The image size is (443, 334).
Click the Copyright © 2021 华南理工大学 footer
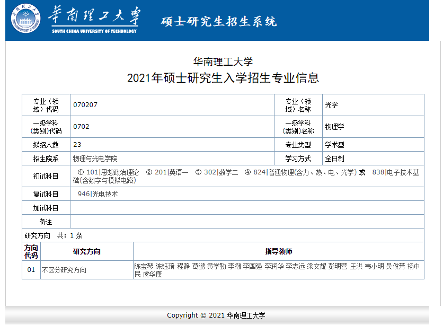216,315
